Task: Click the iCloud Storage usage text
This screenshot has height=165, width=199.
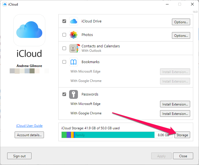Action: (x=90, y=128)
